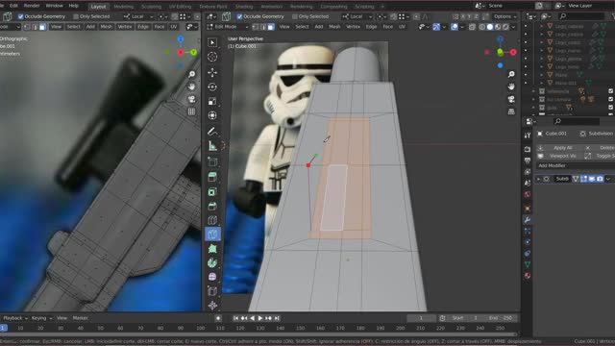The width and height of the screenshot is (615, 346).
Task: Switch to vertex select mode in right viewport
Action: 257,27
